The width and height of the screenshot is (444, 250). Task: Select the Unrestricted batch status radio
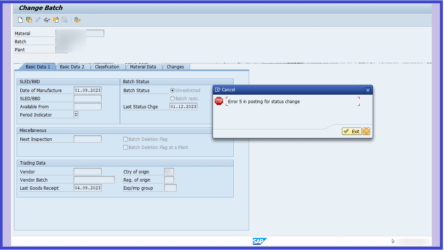[x=172, y=90]
